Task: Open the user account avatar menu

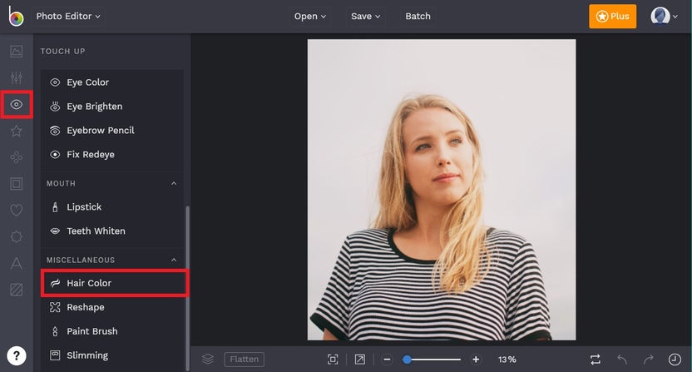Action: pos(664,17)
